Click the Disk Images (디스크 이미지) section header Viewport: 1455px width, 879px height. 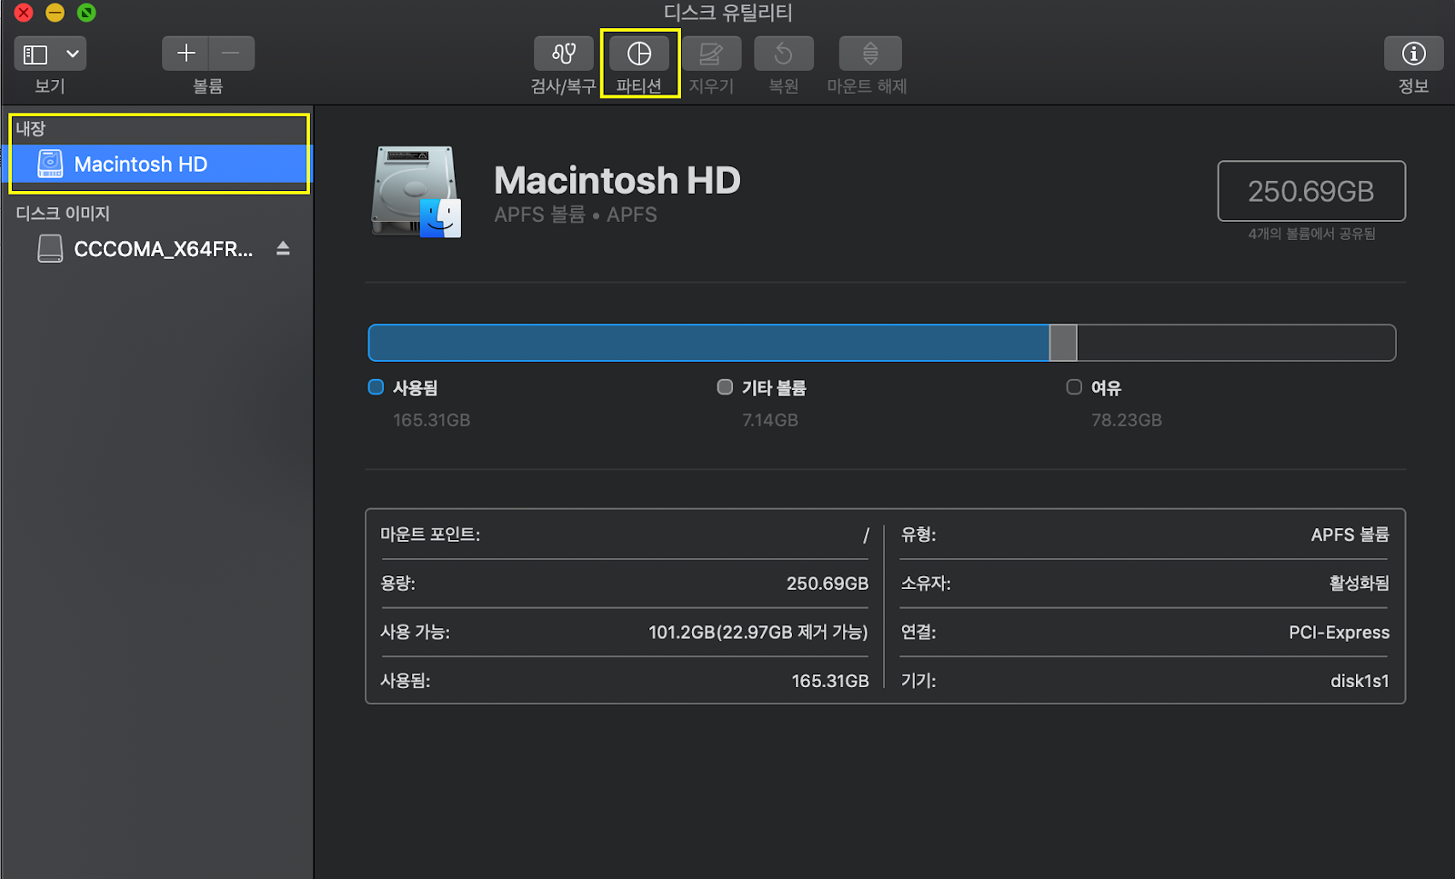click(x=63, y=214)
